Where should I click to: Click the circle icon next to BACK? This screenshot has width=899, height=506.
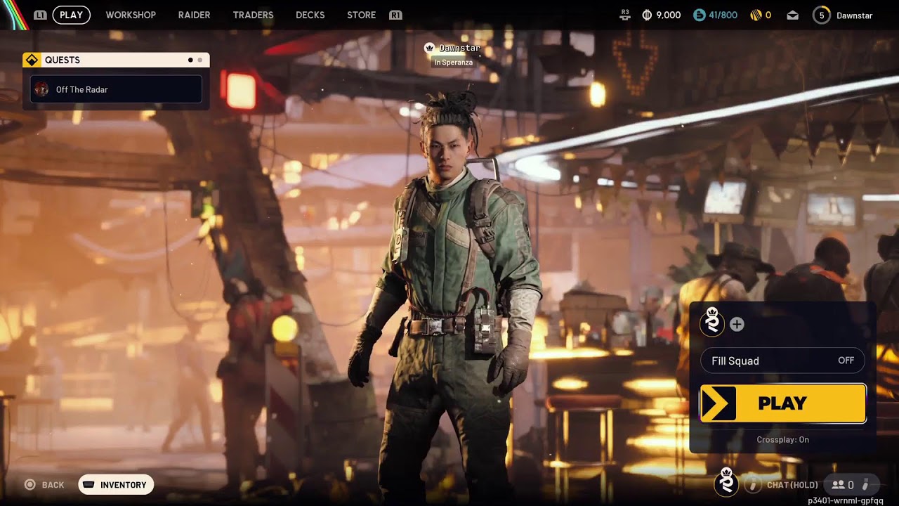click(29, 485)
